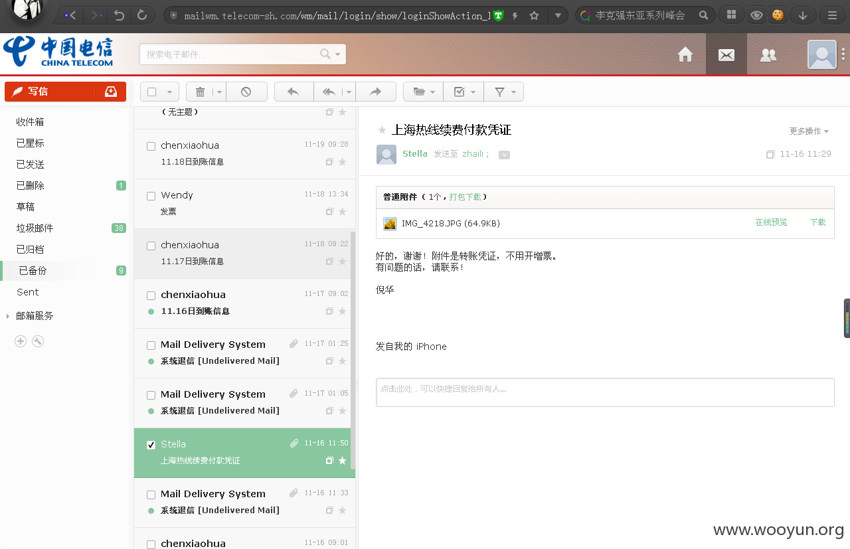Open the Home icon in header
The height and width of the screenshot is (549, 850).
pos(685,54)
